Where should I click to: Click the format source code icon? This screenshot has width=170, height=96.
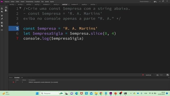tap(2, 19)
